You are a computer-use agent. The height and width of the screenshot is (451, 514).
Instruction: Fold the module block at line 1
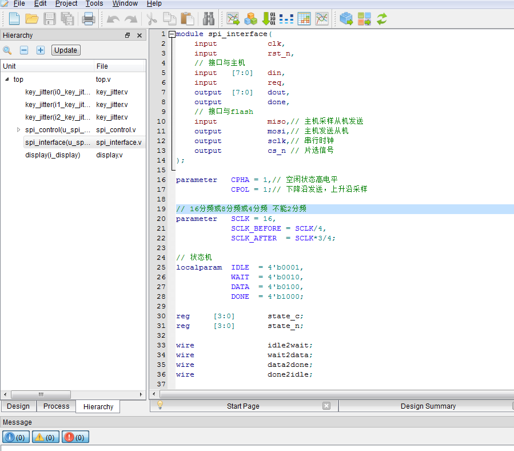(x=172, y=34)
